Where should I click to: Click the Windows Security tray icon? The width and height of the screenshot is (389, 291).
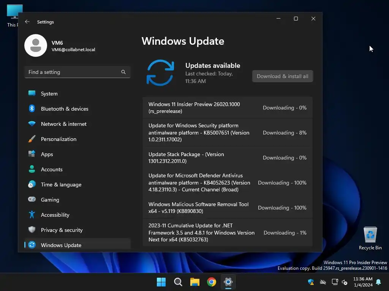[x=311, y=282]
